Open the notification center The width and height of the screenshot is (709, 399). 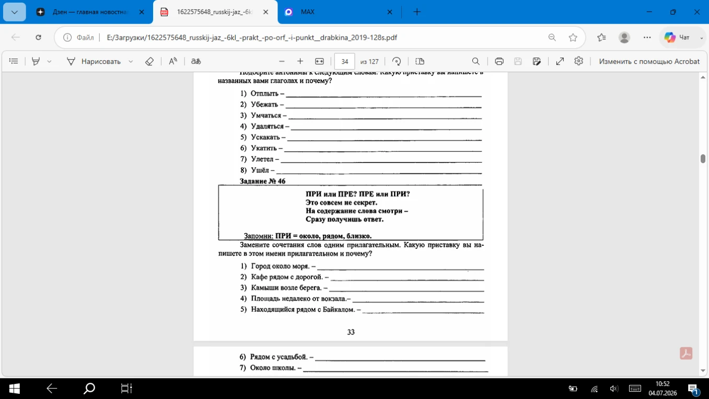[x=693, y=389]
